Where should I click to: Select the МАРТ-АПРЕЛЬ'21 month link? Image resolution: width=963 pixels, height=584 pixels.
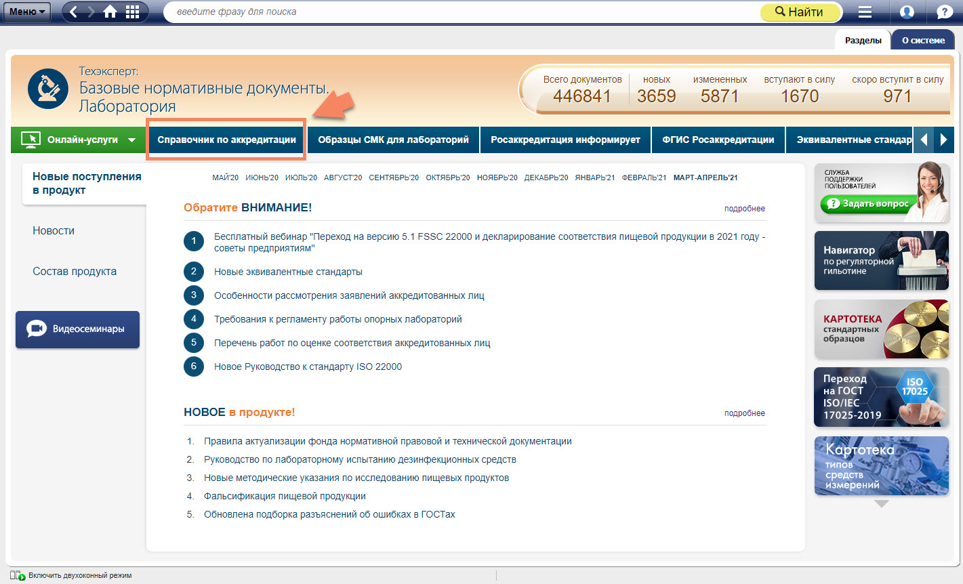705,178
